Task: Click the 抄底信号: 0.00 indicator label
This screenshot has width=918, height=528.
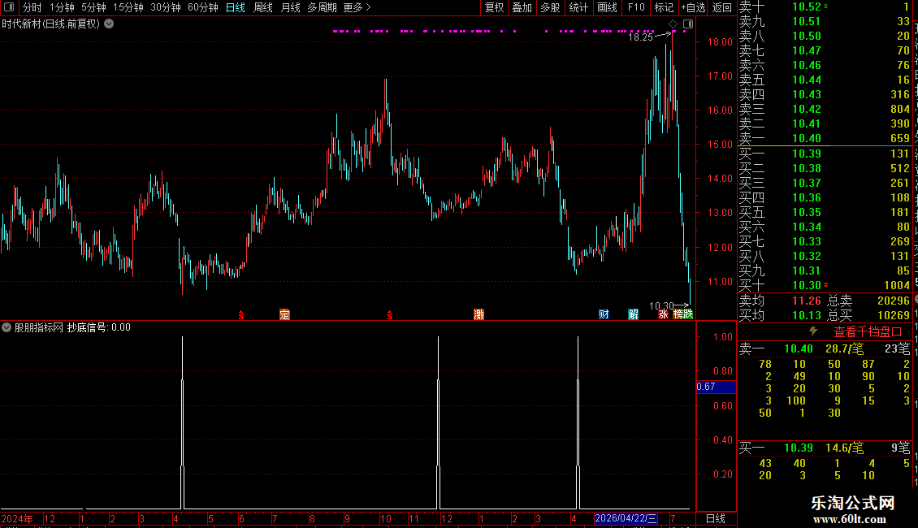Action: 99,328
